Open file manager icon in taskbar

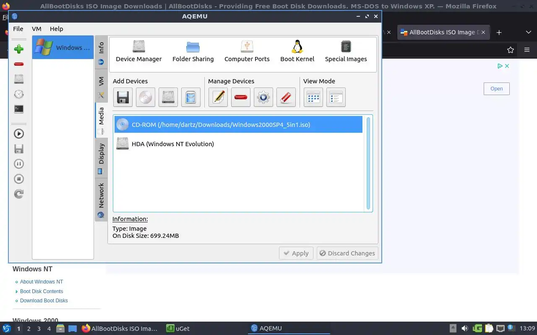[60, 329]
